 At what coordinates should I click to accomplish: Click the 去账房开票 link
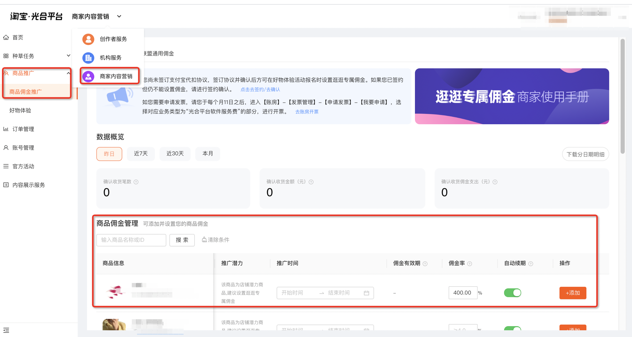[x=307, y=112]
